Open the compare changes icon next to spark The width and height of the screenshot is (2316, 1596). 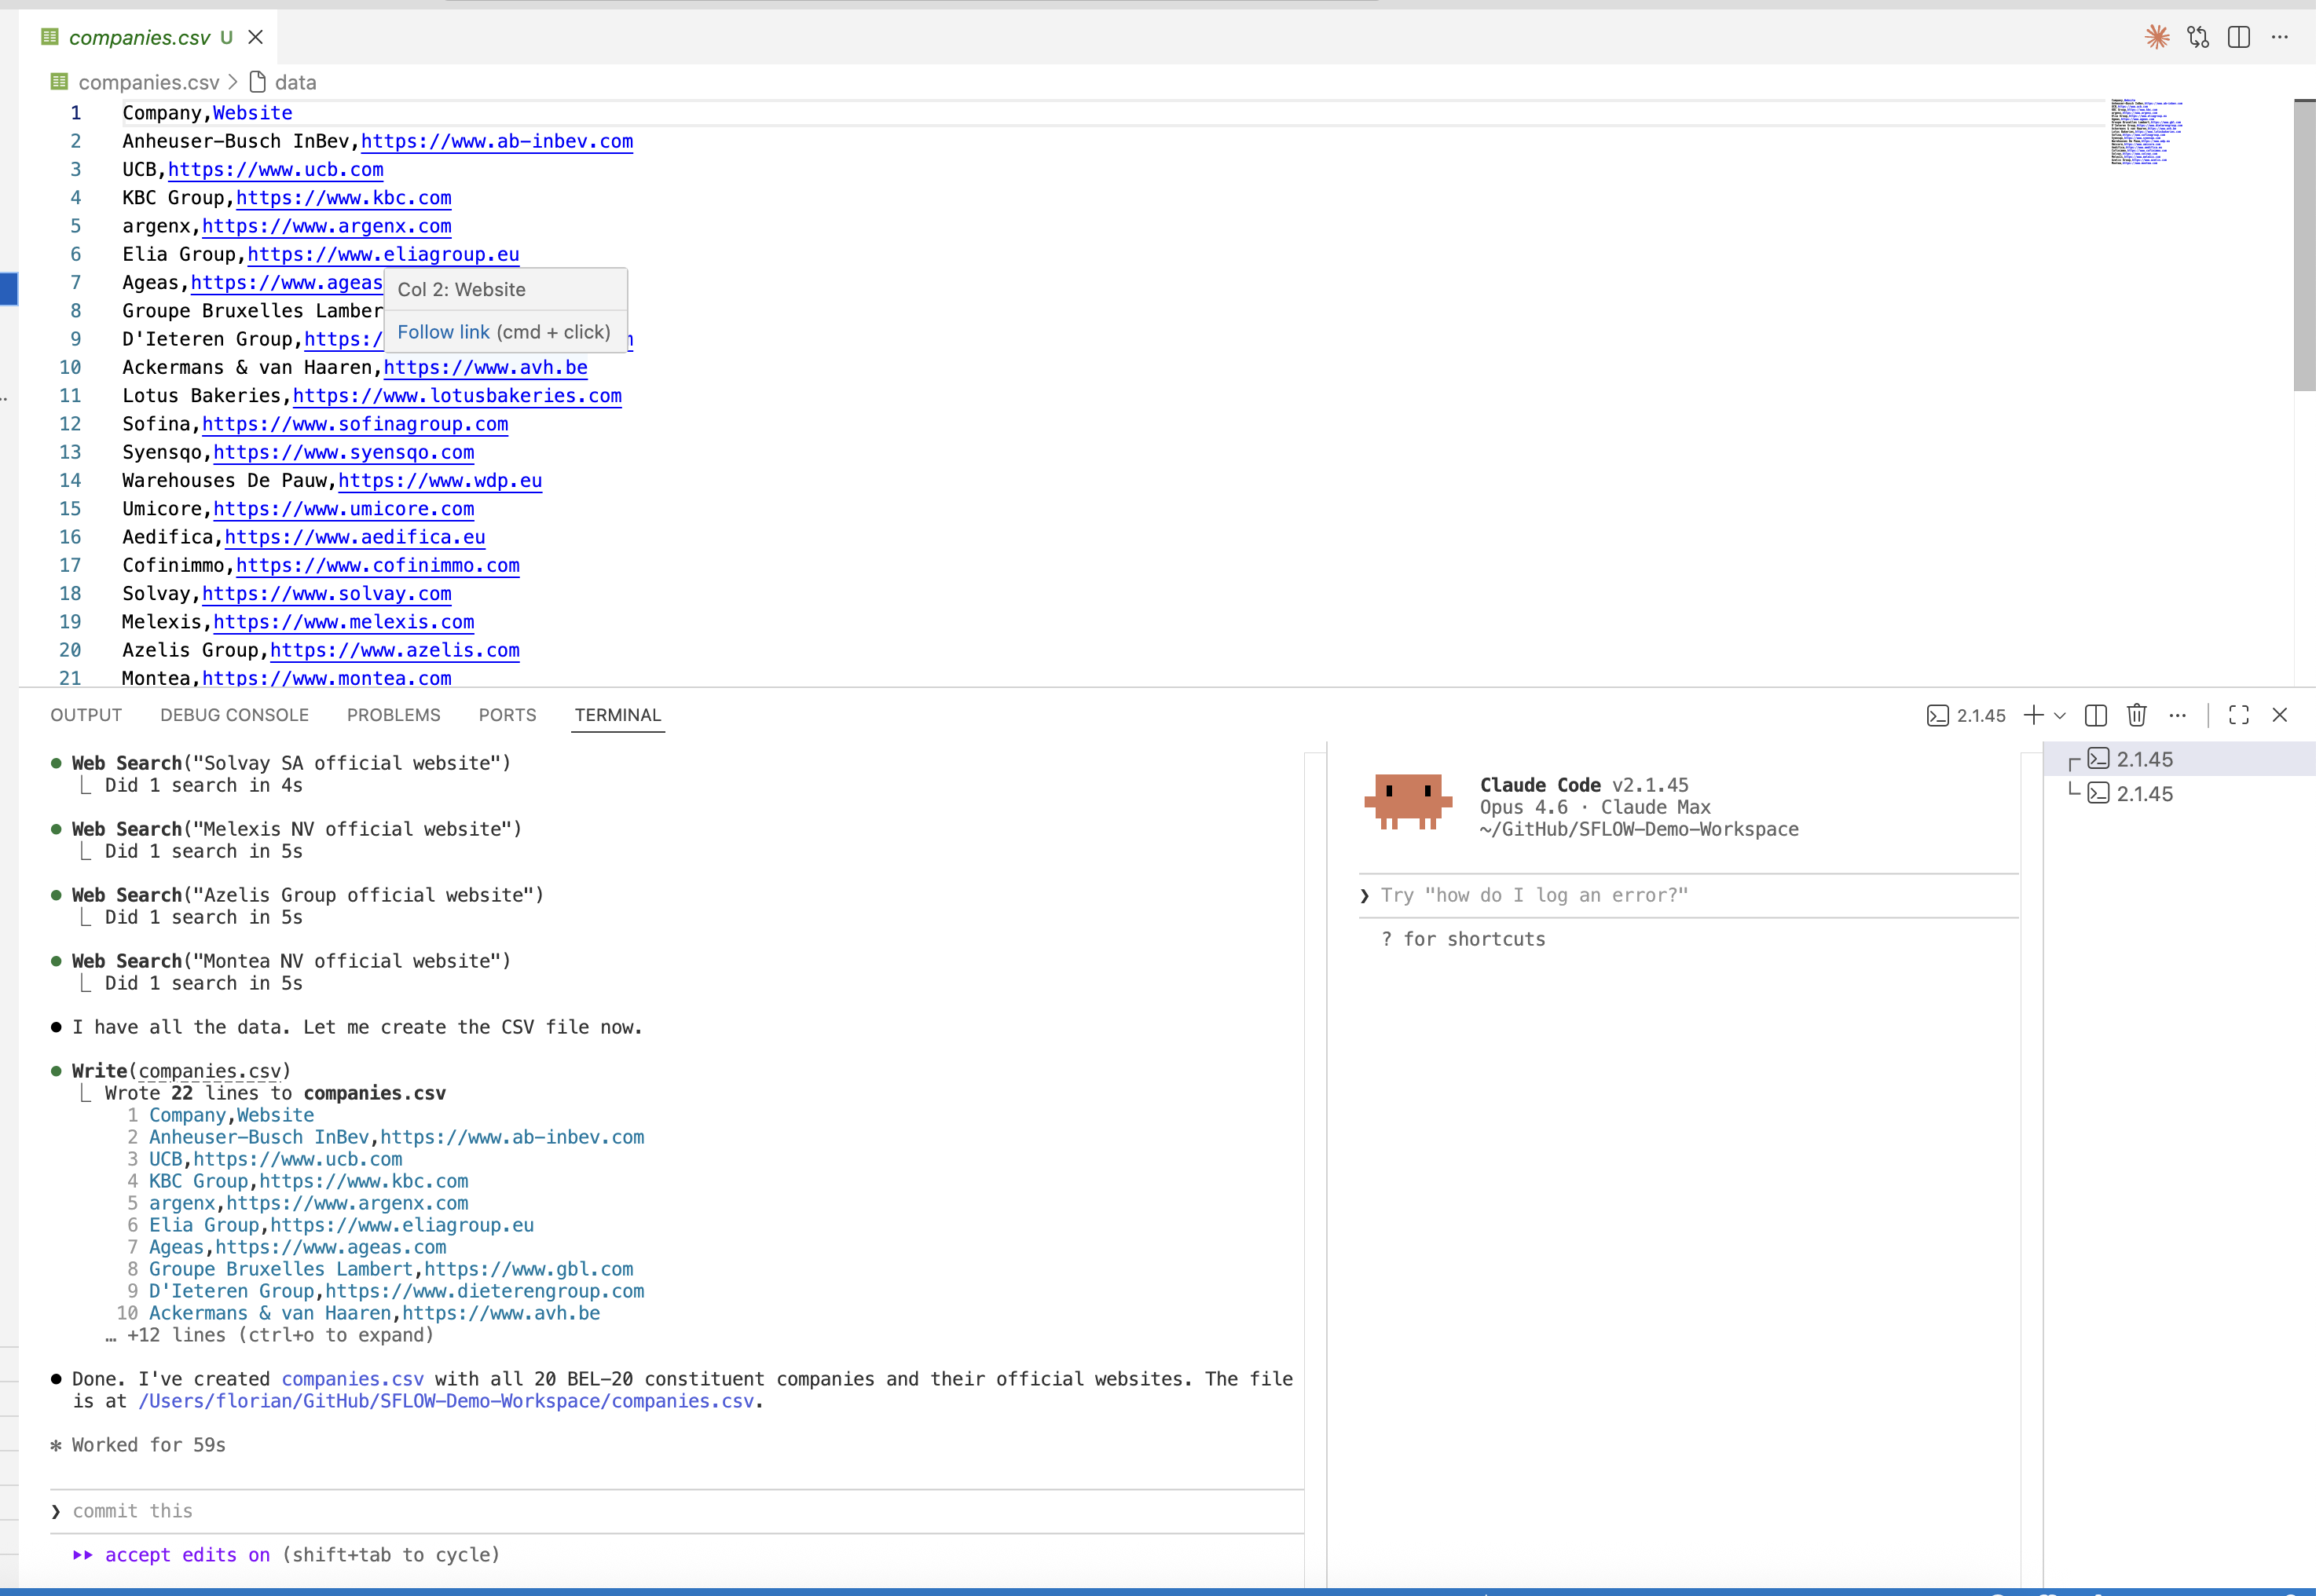coord(2198,37)
